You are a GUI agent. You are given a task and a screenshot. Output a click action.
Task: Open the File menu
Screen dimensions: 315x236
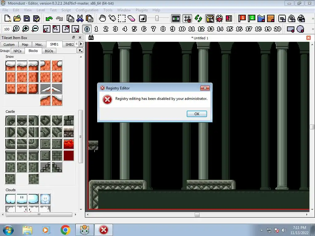pyautogui.click(x=5, y=10)
